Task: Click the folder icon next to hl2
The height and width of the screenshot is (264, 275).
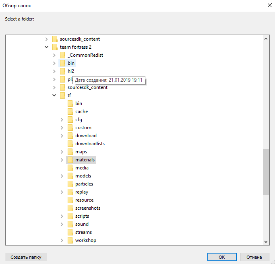Action: pyautogui.click(x=62, y=71)
